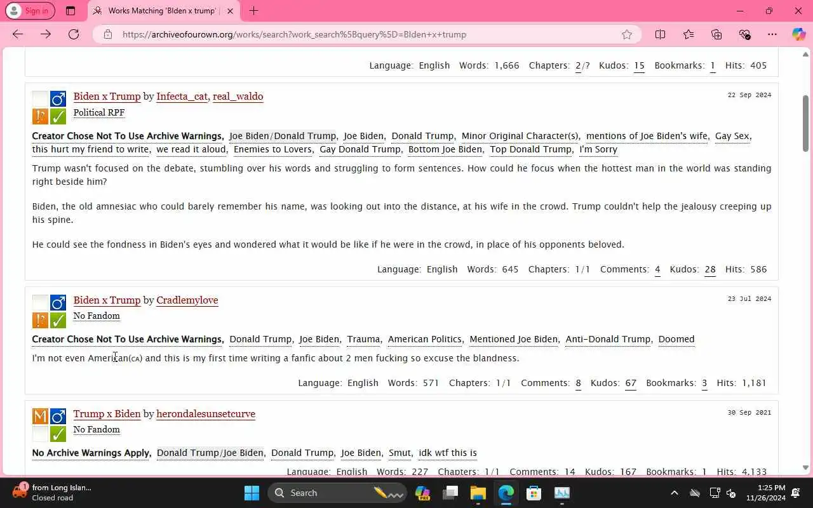Click the 'Doomed' tag

676,339
